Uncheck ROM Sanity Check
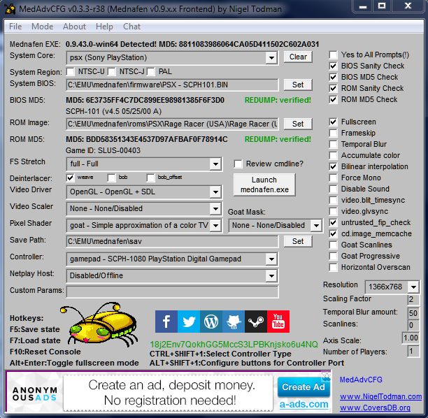Screen dimensions: 428x418 click(x=333, y=88)
